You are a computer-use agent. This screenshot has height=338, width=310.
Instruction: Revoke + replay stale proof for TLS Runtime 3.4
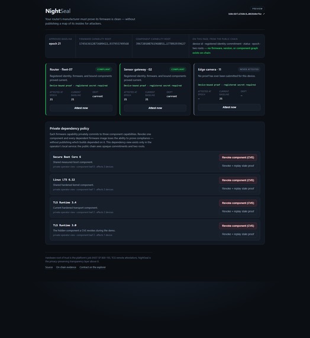tap(238, 211)
